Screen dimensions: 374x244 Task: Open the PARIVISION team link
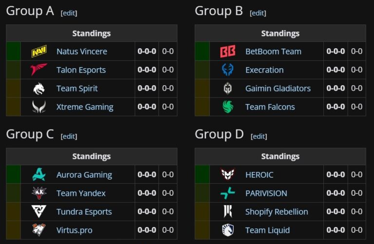(x=266, y=193)
